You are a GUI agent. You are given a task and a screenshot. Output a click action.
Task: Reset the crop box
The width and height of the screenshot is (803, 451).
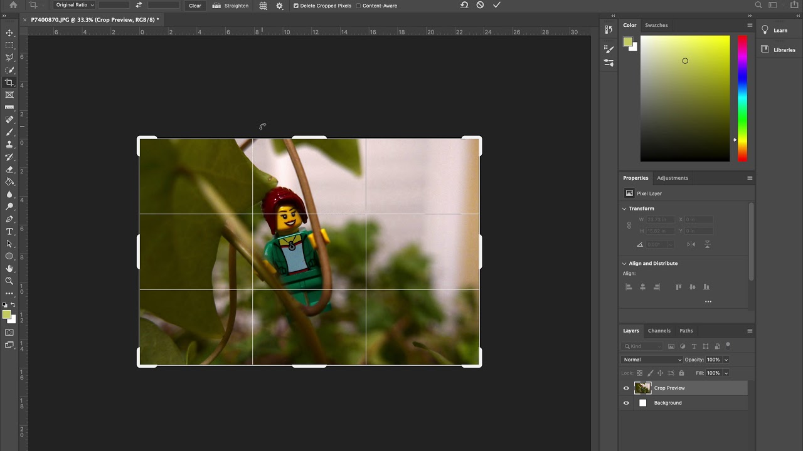pyautogui.click(x=464, y=5)
